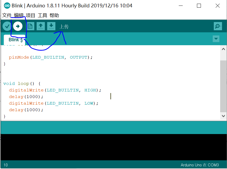
Task: Close the Arduino IDE window
Action: coord(218,6)
